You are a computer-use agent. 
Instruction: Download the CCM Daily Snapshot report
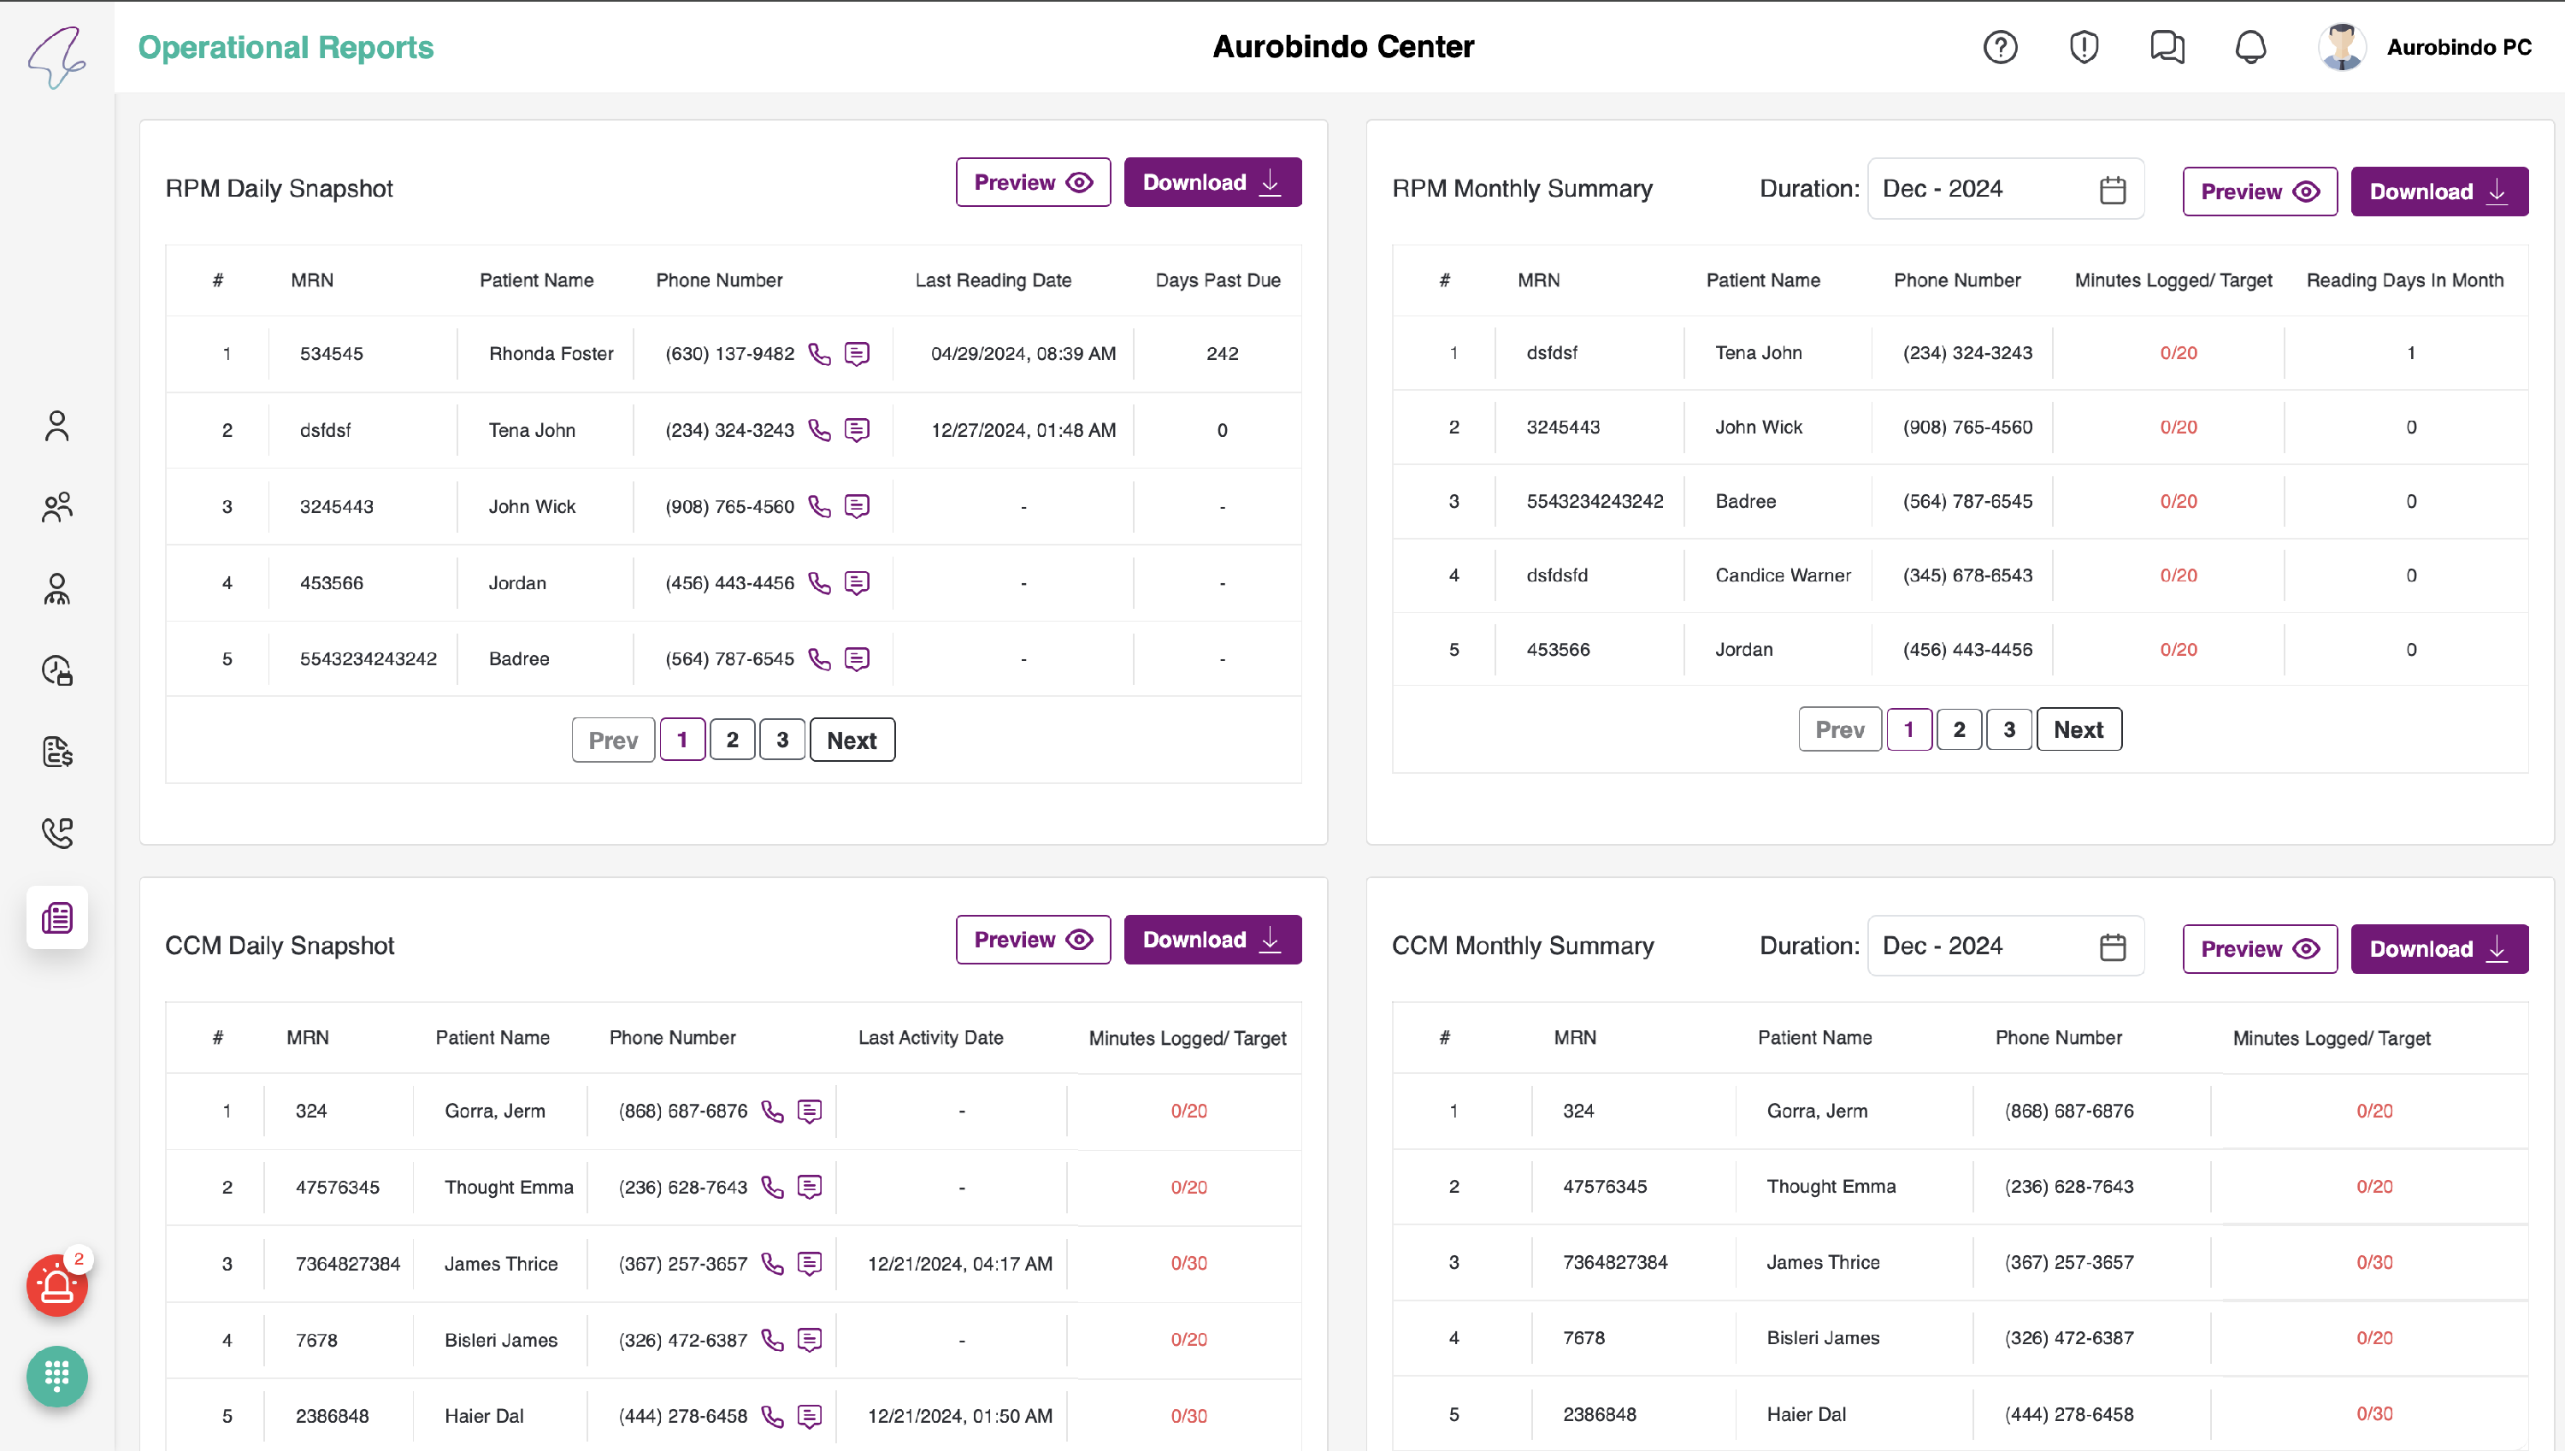pos(1212,940)
